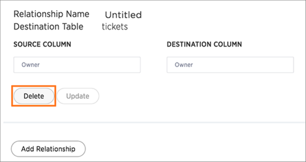Focus the Source Column input field
This screenshot has height=162, width=306.
pyautogui.click(x=77, y=65)
